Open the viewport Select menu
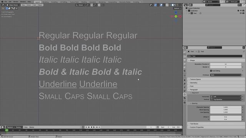The height and width of the screenshot is (138, 246). coord(29,5)
